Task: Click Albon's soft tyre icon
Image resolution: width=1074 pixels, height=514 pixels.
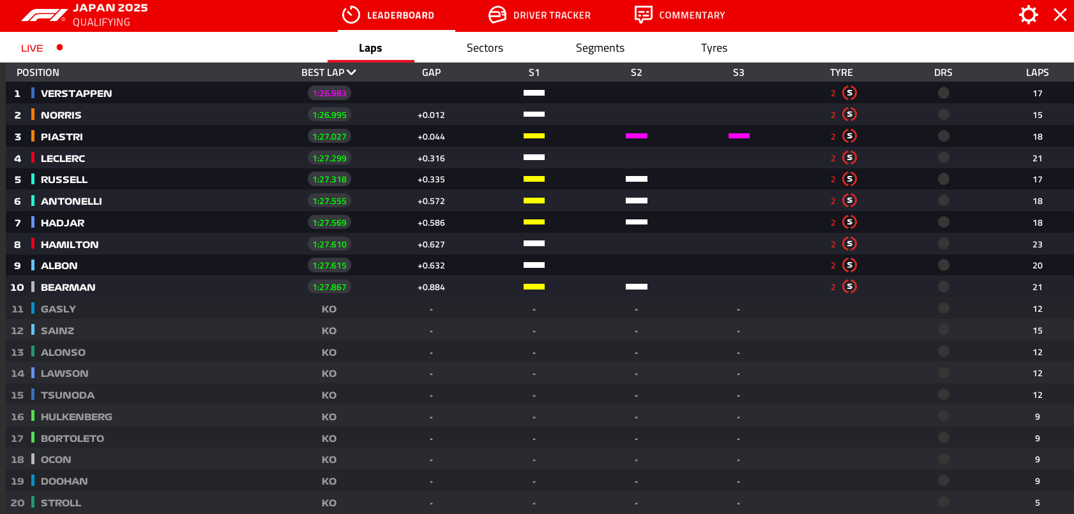Action: click(849, 265)
